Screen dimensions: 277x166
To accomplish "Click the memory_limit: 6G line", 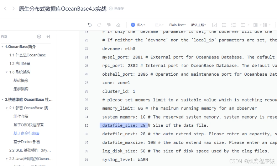I will point(179,108).
